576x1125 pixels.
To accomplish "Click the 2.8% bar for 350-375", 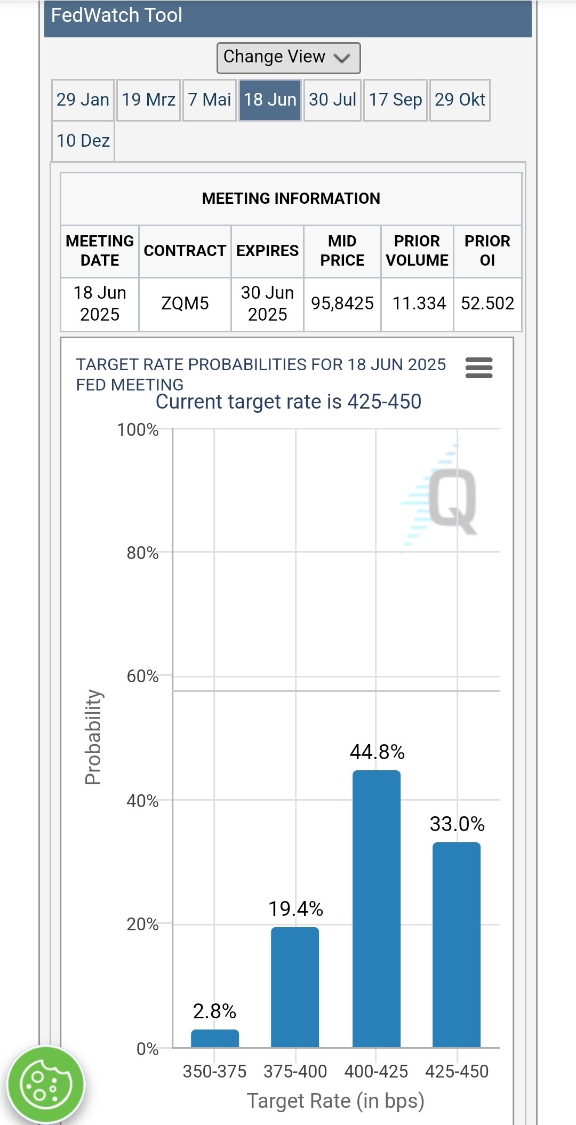I will (214, 1039).
